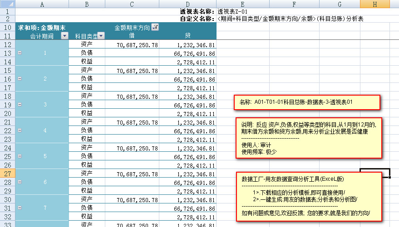Viewport: 399px width, 227px height.
Task: Click the 数据工厂 tool info note box
Action: [309, 196]
